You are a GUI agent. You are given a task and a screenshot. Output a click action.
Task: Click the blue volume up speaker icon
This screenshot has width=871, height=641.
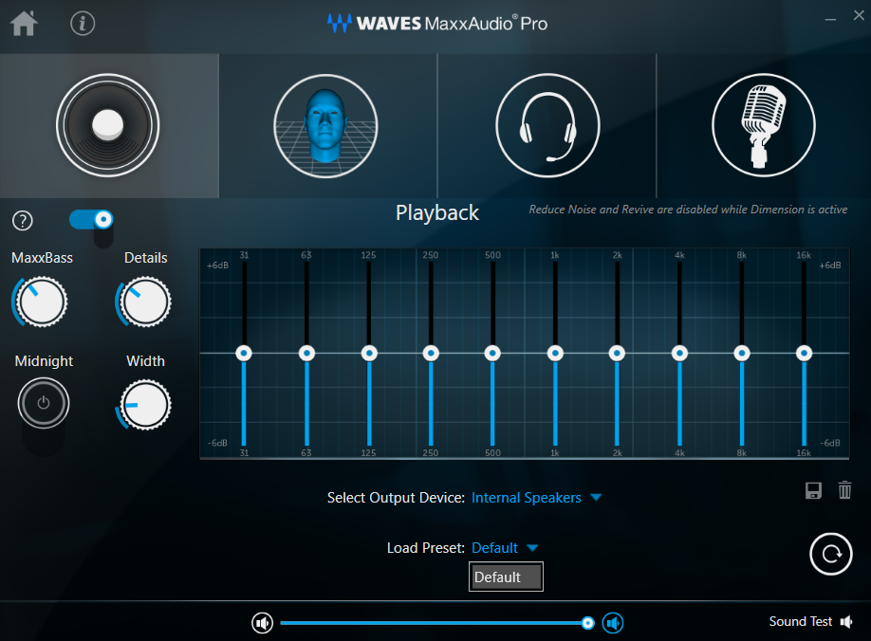[x=613, y=623]
